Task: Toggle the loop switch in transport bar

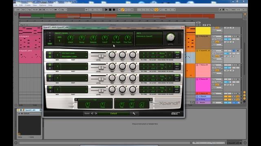Action: point(156,10)
